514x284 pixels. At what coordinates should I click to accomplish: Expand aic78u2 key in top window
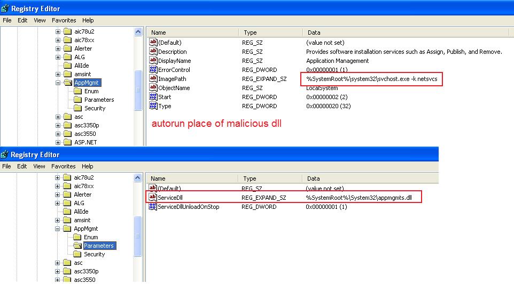click(58, 31)
